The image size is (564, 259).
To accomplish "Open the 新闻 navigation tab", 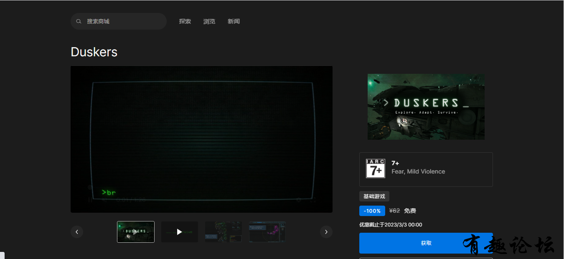I will tap(234, 21).
